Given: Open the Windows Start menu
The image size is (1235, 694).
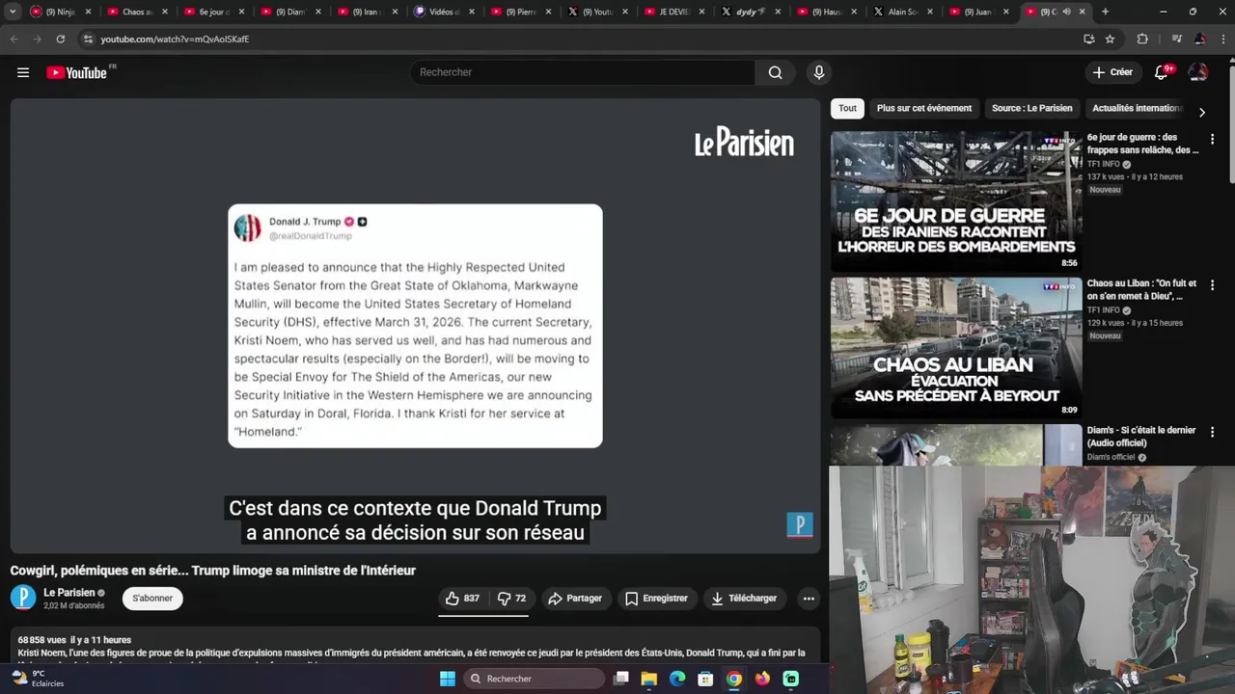Looking at the screenshot, I should point(448,679).
